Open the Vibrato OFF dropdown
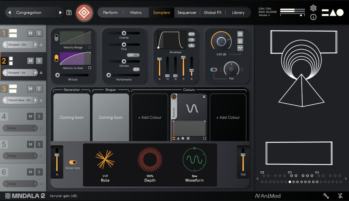349x201 pixels. click(133, 55)
